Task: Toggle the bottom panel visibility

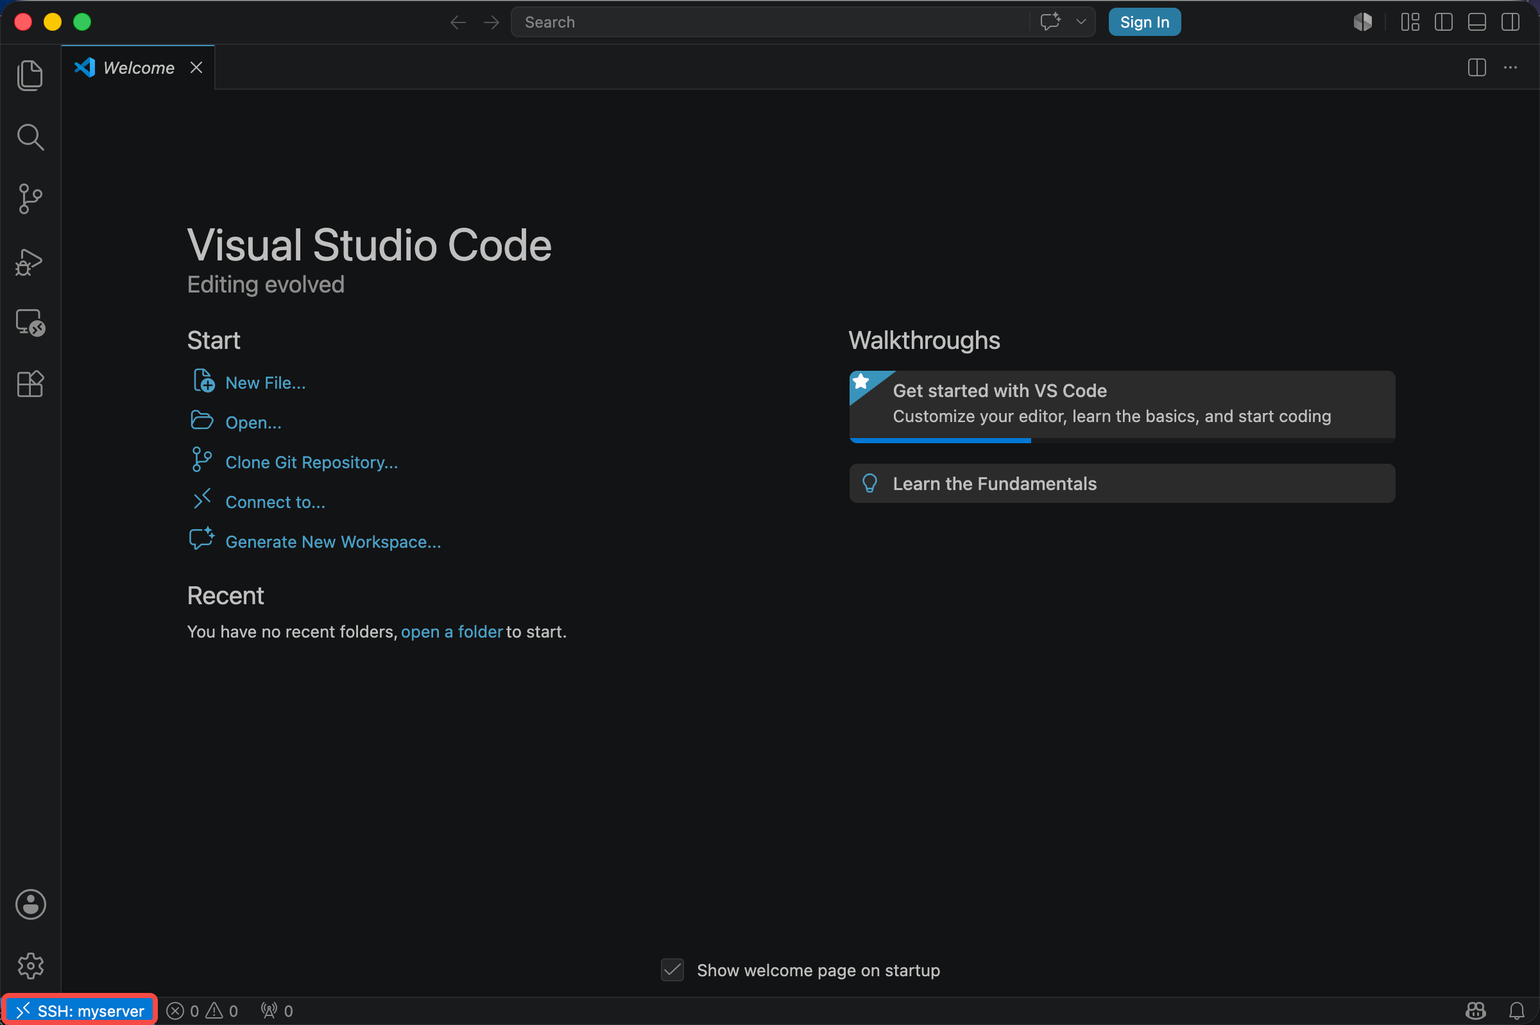Action: (1476, 22)
